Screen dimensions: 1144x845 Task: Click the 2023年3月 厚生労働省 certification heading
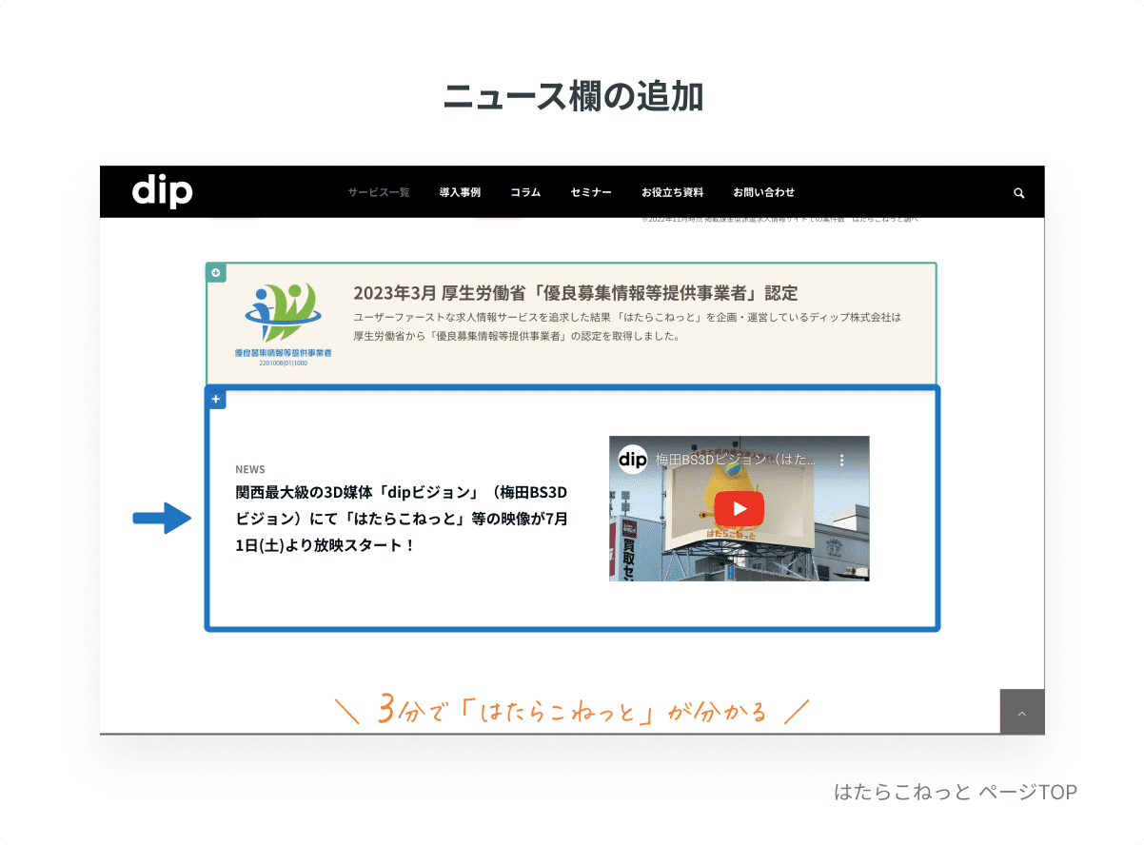pyautogui.click(x=576, y=292)
